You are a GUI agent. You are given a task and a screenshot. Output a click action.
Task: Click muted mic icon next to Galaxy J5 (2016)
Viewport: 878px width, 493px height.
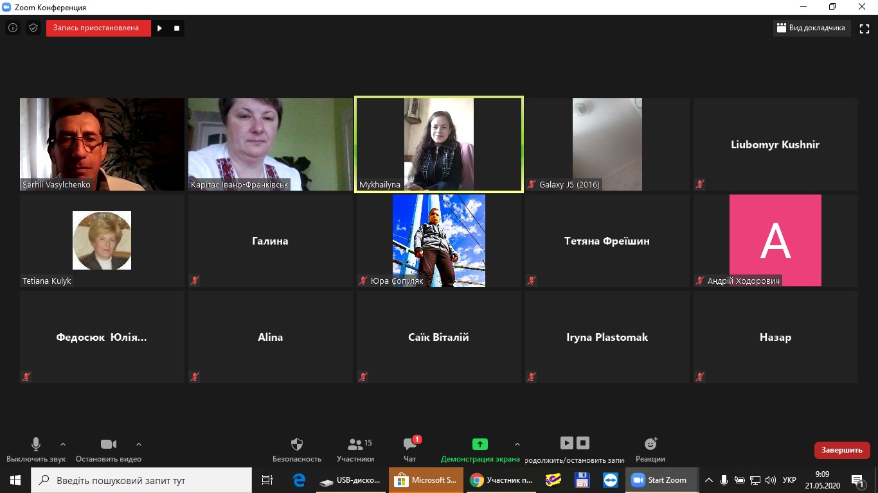532,184
